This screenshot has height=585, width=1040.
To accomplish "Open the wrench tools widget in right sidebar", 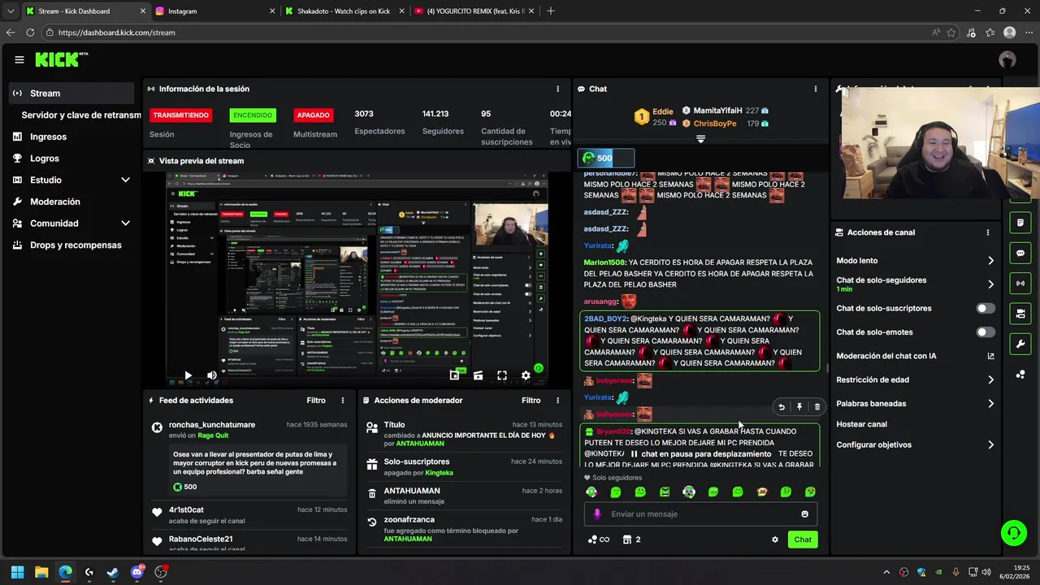I will [1020, 343].
